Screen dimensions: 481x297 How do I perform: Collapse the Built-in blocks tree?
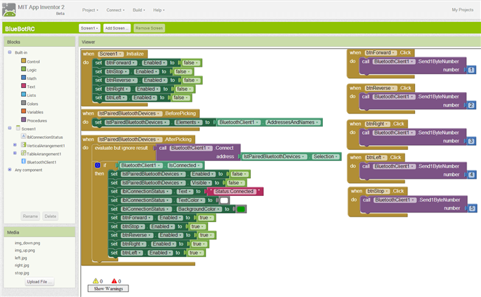pyautogui.click(x=10, y=52)
